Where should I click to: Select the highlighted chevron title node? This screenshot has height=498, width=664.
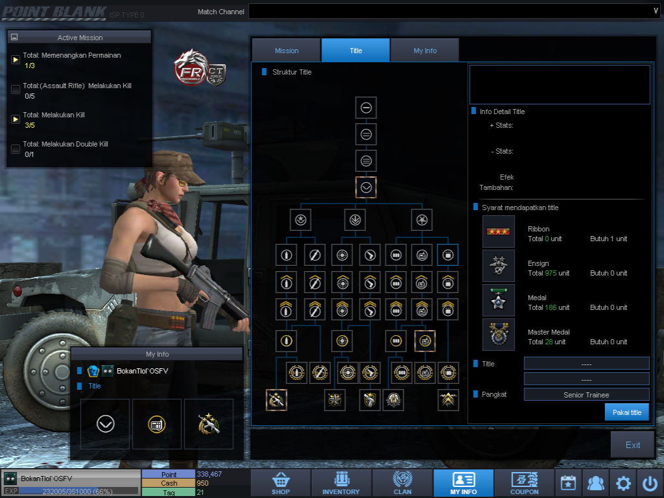point(366,187)
